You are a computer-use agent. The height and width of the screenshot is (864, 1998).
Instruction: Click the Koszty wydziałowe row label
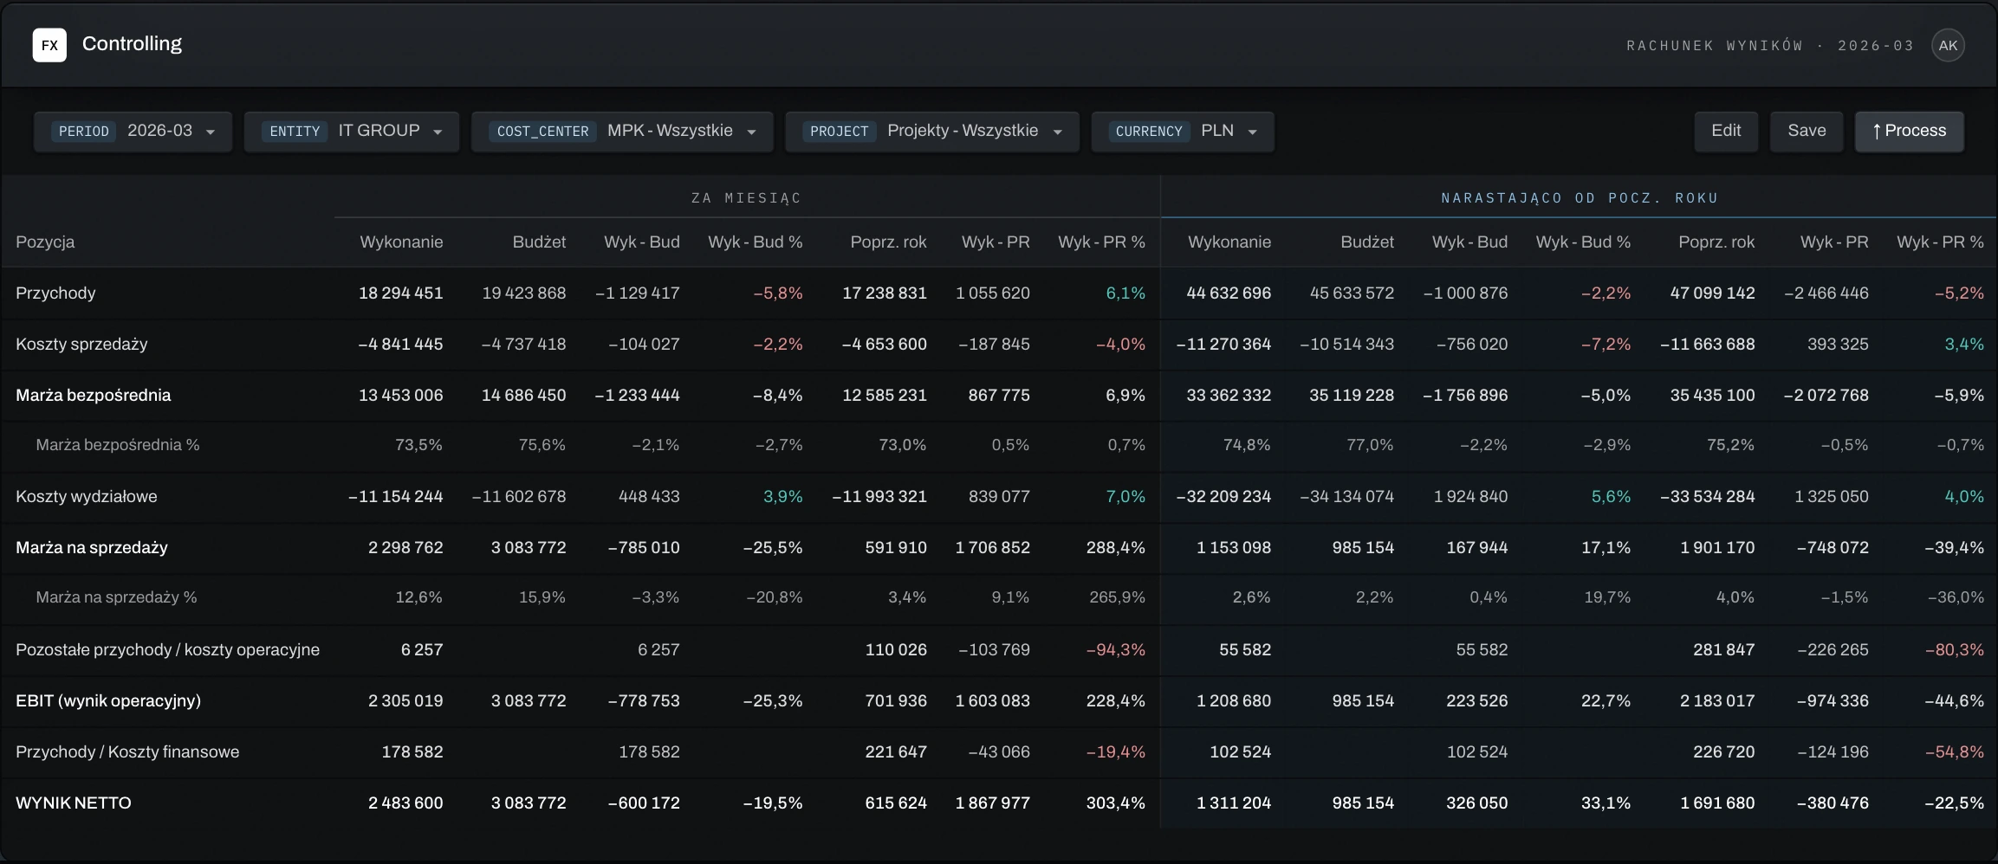(x=87, y=497)
